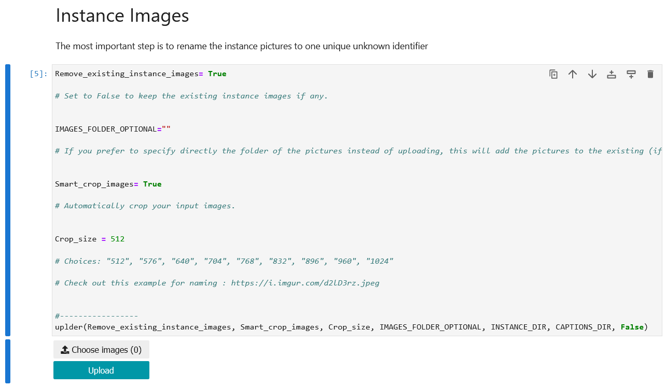Click the teal Upload button
This screenshot has height=387, width=666.
[x=101, y=370]
